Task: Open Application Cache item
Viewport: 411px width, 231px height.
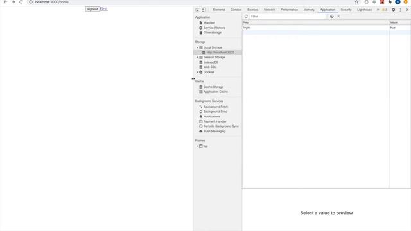Action: (x=216, y=92)
